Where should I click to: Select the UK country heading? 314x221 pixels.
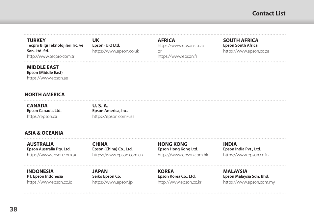tap(96, 40)
